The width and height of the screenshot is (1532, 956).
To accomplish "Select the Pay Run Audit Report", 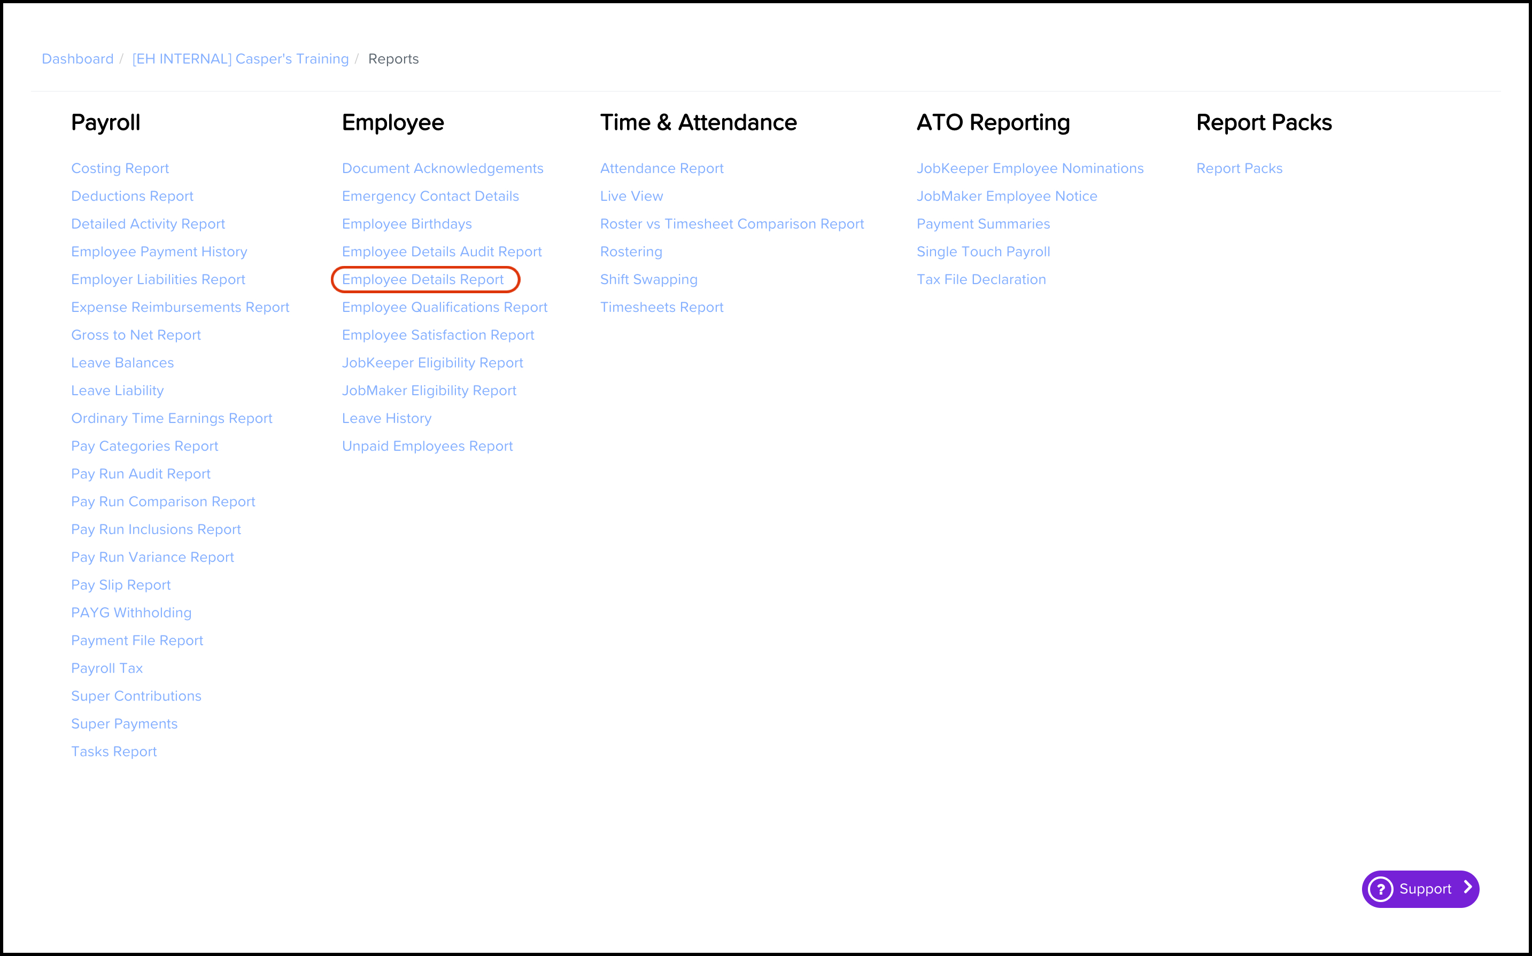I will tap(141, 473).
